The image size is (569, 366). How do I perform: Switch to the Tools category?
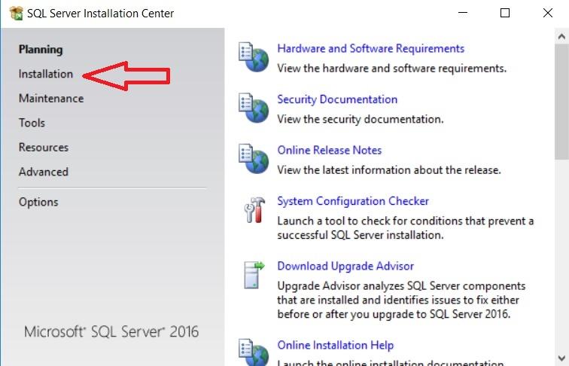pos(32,123)
